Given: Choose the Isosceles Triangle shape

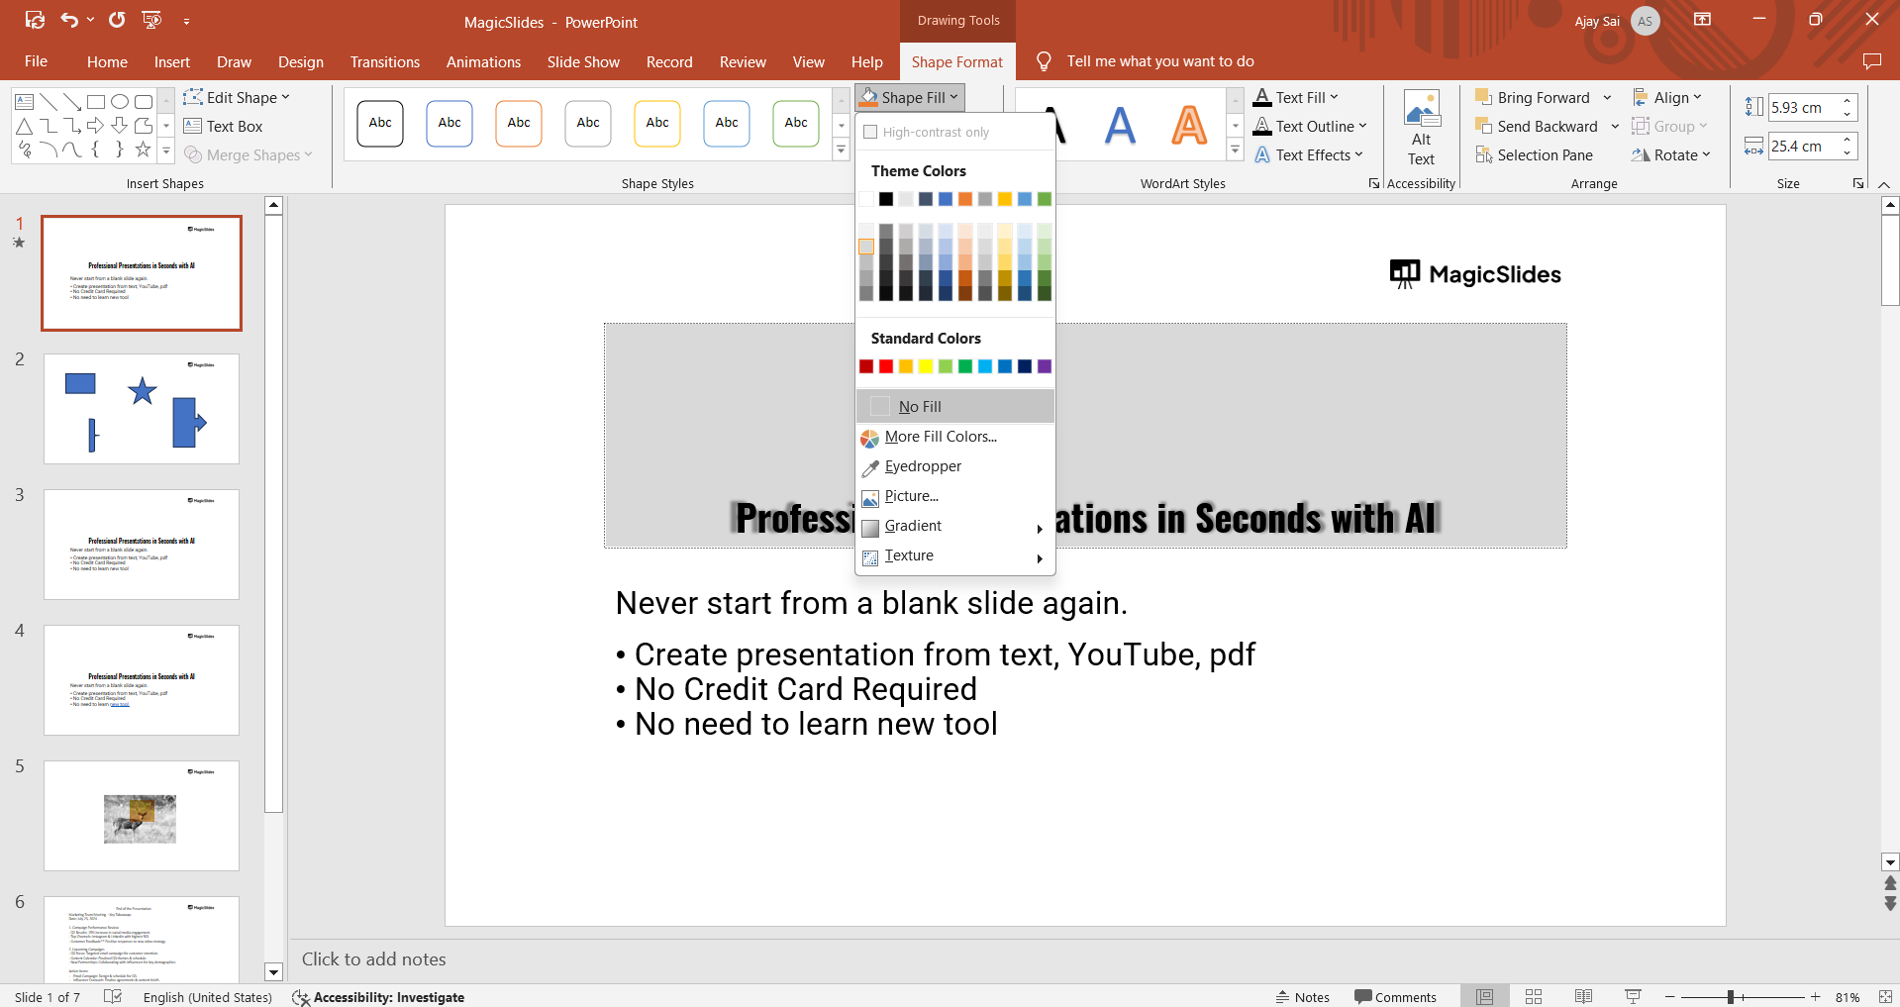Looking at the screenshot, I should 25,126.
